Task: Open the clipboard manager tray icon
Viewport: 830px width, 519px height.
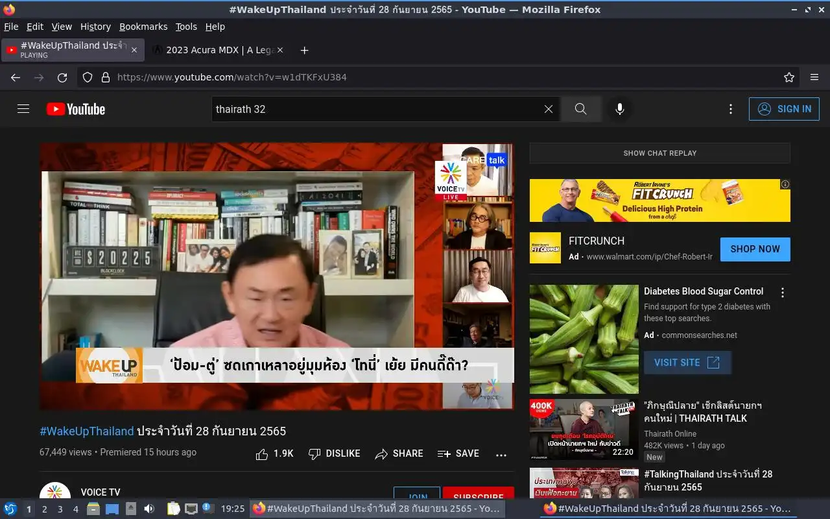Action: tap(173, 509)
